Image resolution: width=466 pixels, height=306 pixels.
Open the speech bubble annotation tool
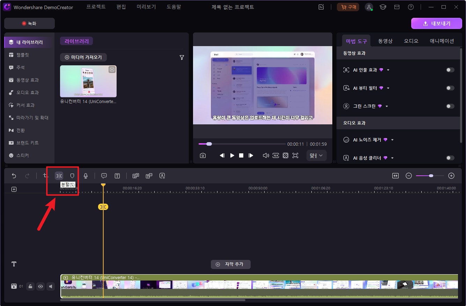click(104, 176)
